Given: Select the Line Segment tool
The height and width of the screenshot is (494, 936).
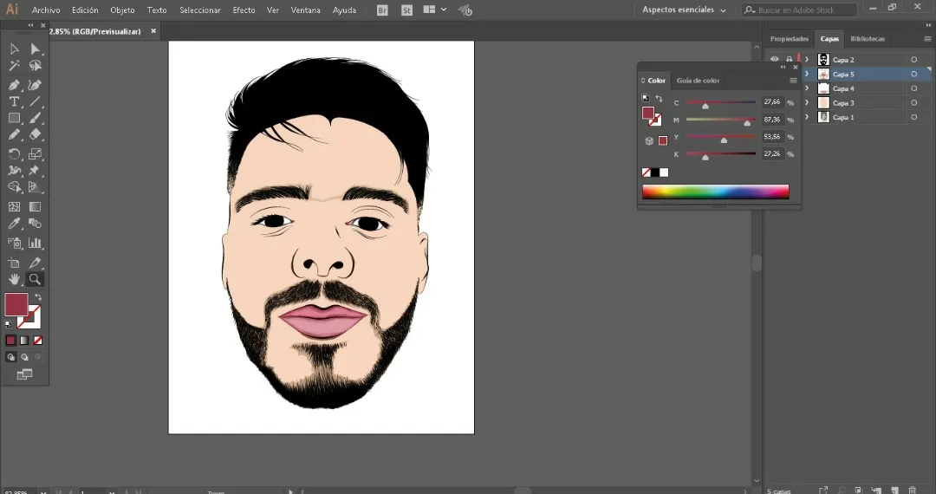Looking at the screenshot, I should pyautogui.click(x=36, y=101).
